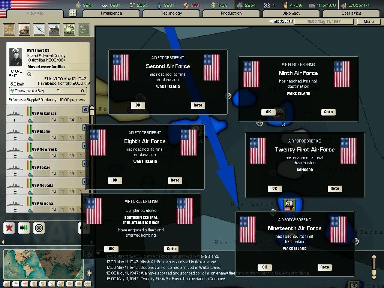Click the oil droplet resource icon
This screenshot has width=384, height=288.
click(x=159, y=5)
